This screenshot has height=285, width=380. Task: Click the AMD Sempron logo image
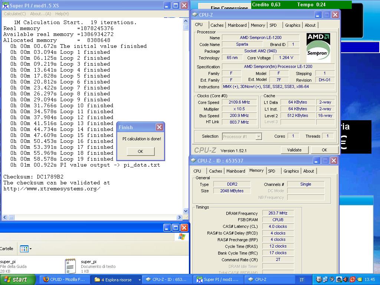point(318,48)
